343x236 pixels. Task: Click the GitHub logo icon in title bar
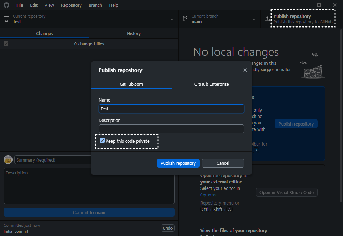[x=6, y=5]
